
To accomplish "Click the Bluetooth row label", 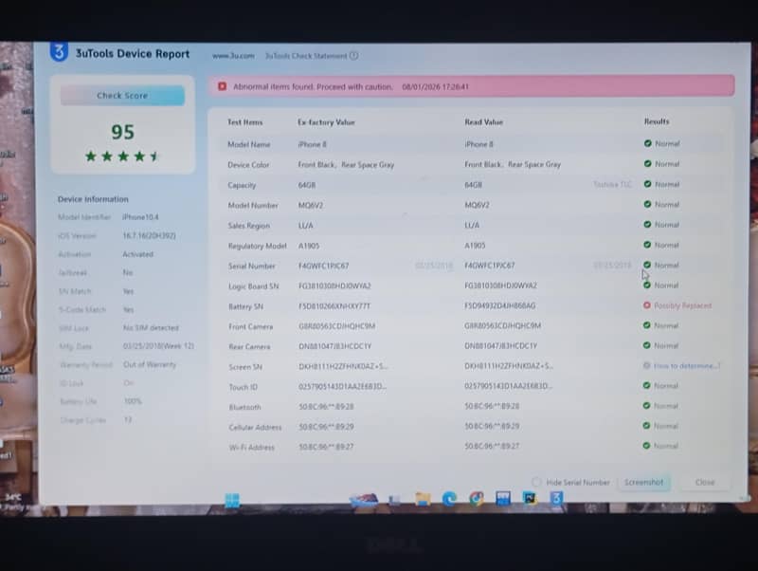I will [x=244, y=407].
